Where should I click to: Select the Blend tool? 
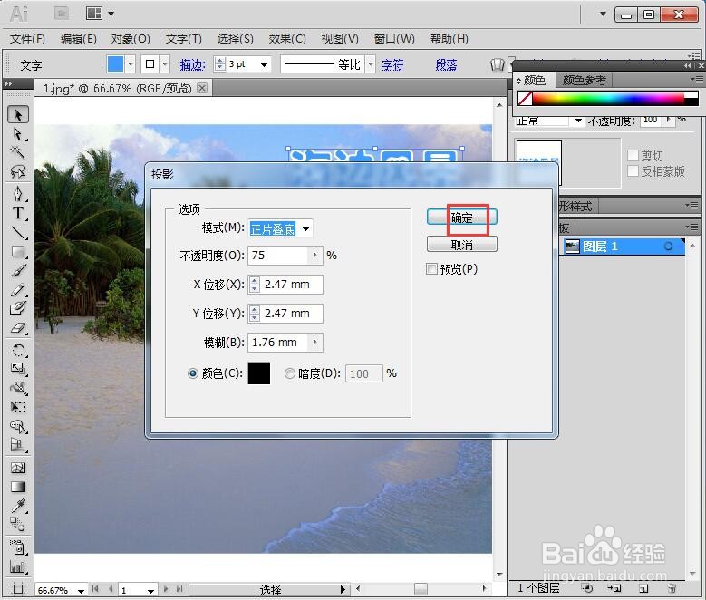[x=18, y=525]
